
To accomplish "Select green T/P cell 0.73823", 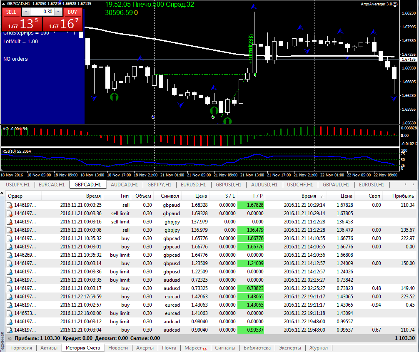I will 251,288.
